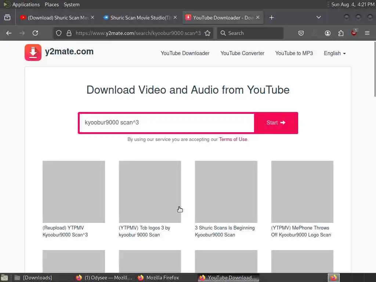Open thumbnail for (Reupload) YTPMV Kyoobur9000 Scan^3

73,192
